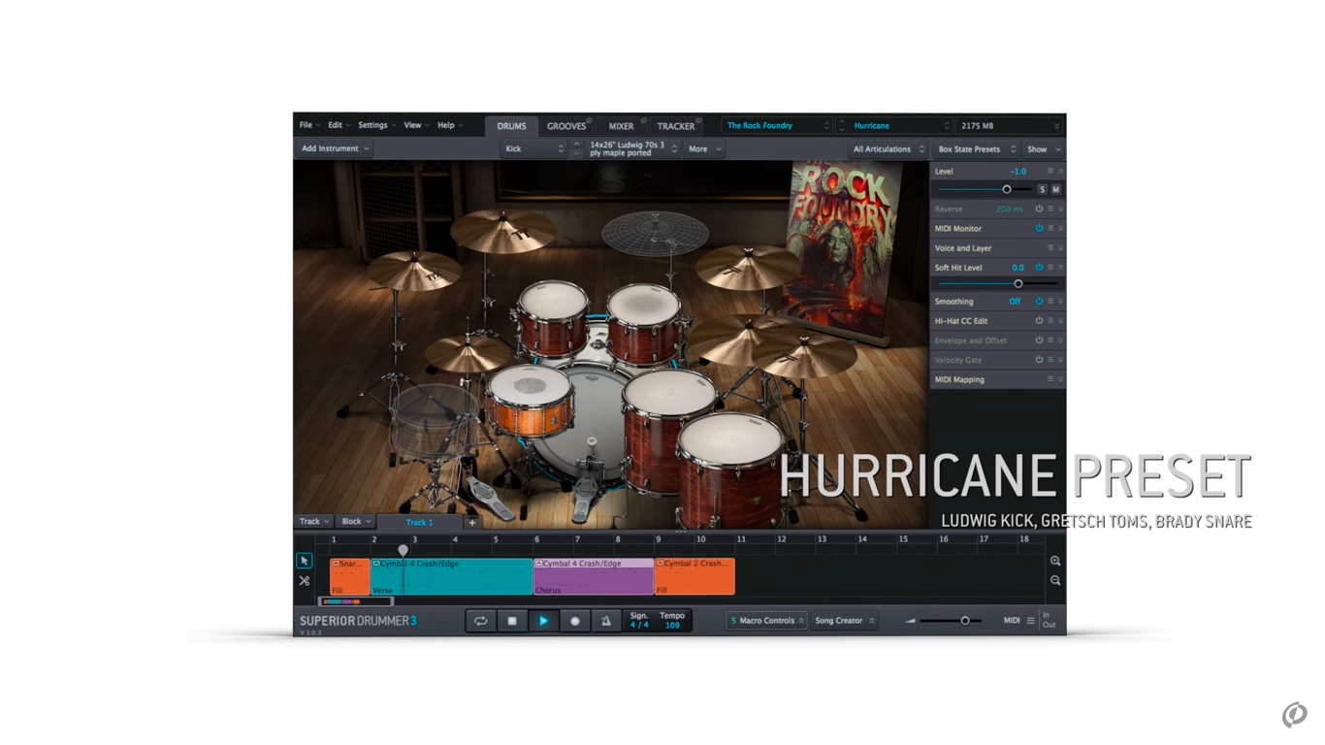
Task: Open the 14x26" Ludwig 70s drum dropdown
Action: [x=632, y=148]
